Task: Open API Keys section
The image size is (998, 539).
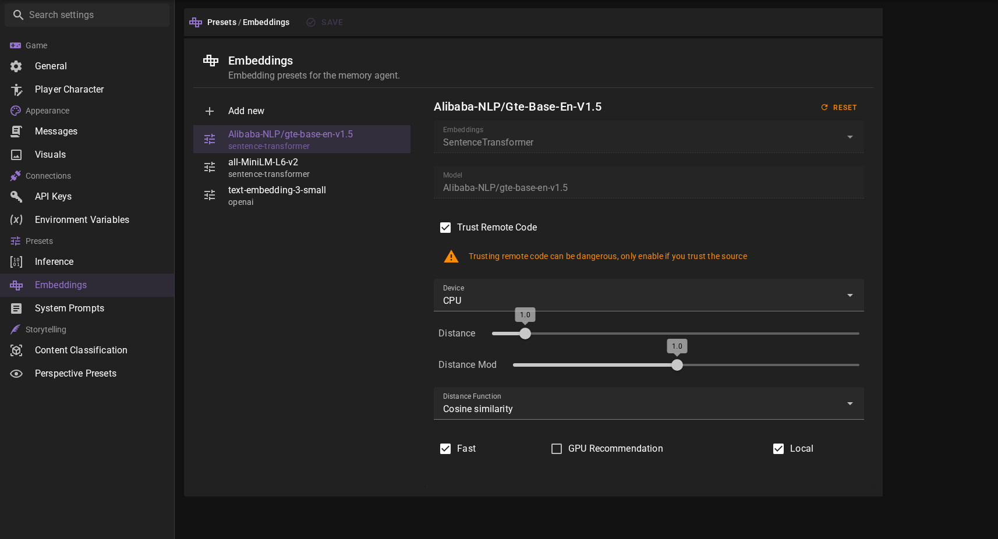Action: click(x=87, y=197)
